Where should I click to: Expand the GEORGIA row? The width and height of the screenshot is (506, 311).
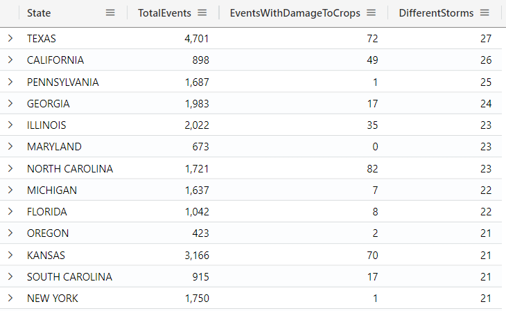(x=10, y=104)
